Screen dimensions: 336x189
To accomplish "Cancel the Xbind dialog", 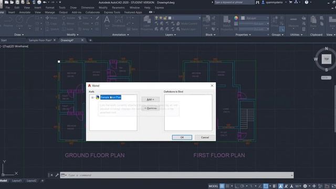I will [x=205, y=138].
